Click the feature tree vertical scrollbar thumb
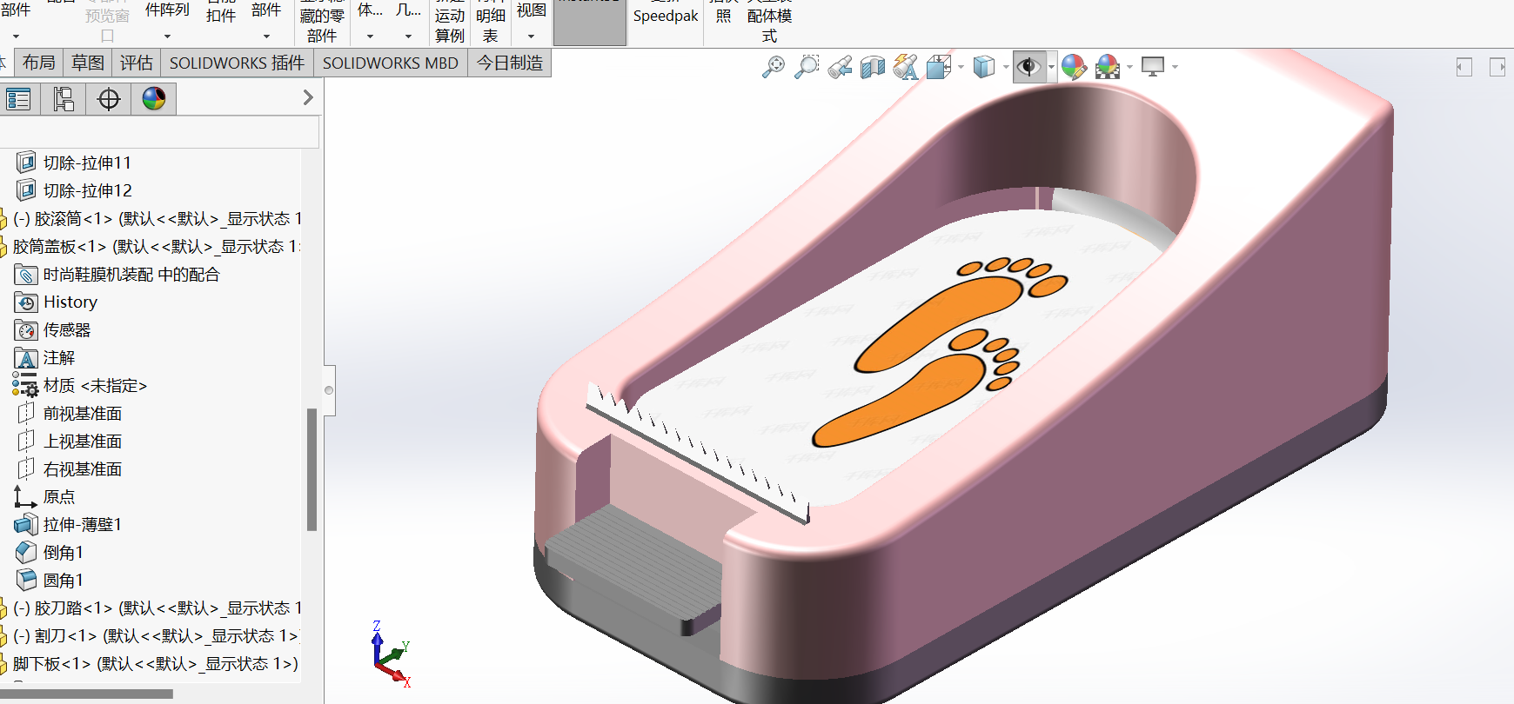This screenshot has height=704, width=1514. [312, 469]
